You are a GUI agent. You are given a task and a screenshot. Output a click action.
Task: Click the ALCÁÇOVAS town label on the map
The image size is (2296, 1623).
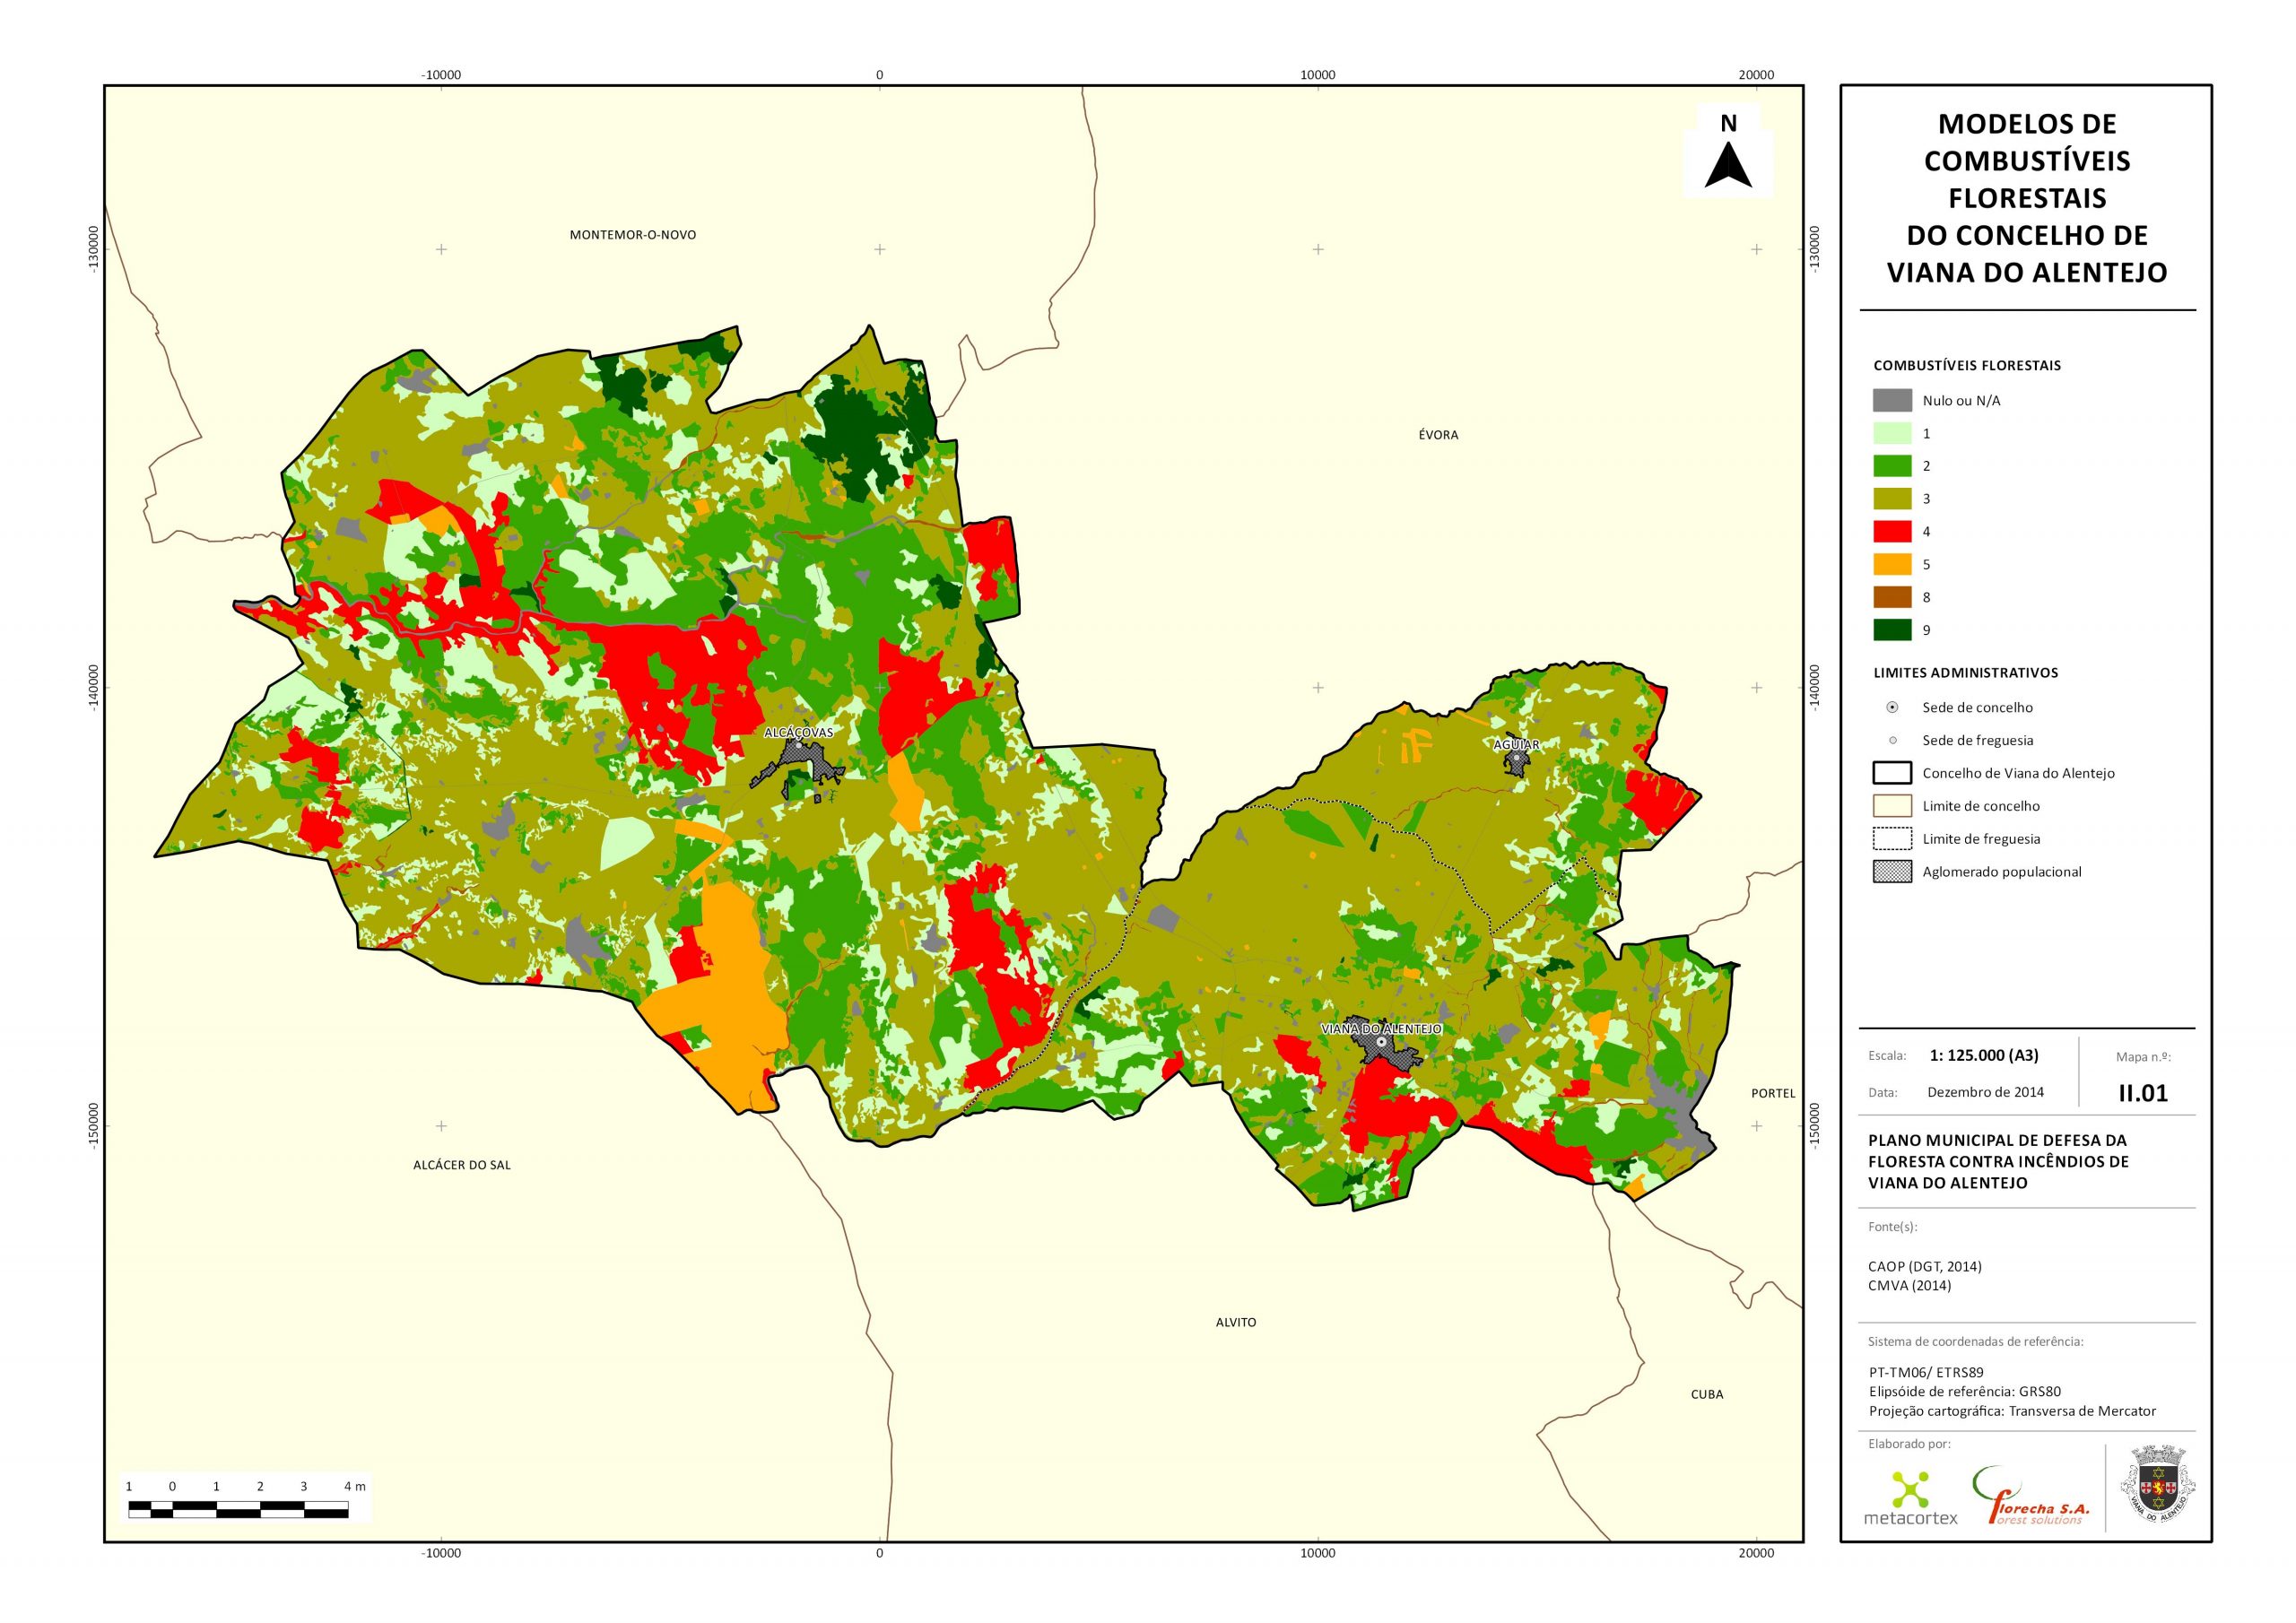[x=798, y=732]
